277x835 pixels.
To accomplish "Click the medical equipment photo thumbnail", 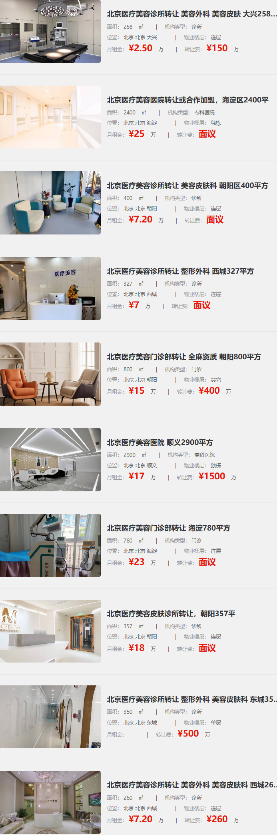I will tap(50, 545).
